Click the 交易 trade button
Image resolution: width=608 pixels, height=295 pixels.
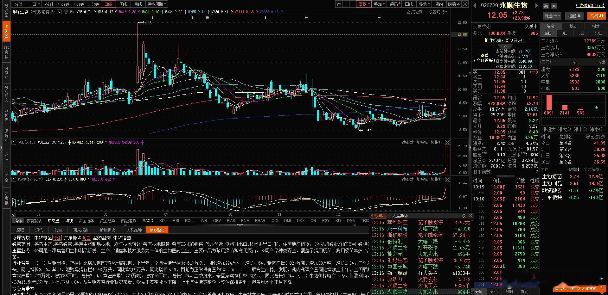(597, 16)
